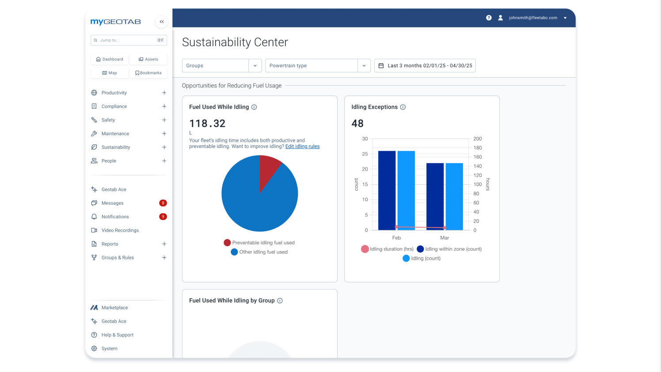Toggle the Preventable idling fuel used legend
The height and width of the screenshot is (372, 661).
[x=259, y=242]
